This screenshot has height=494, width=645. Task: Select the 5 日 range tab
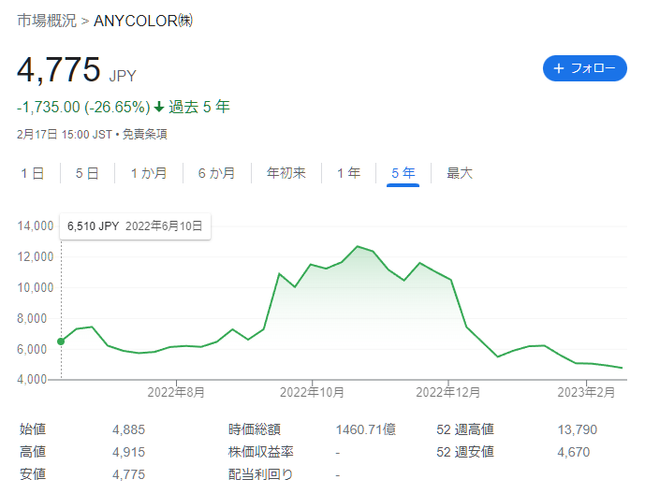click(87, 173)
